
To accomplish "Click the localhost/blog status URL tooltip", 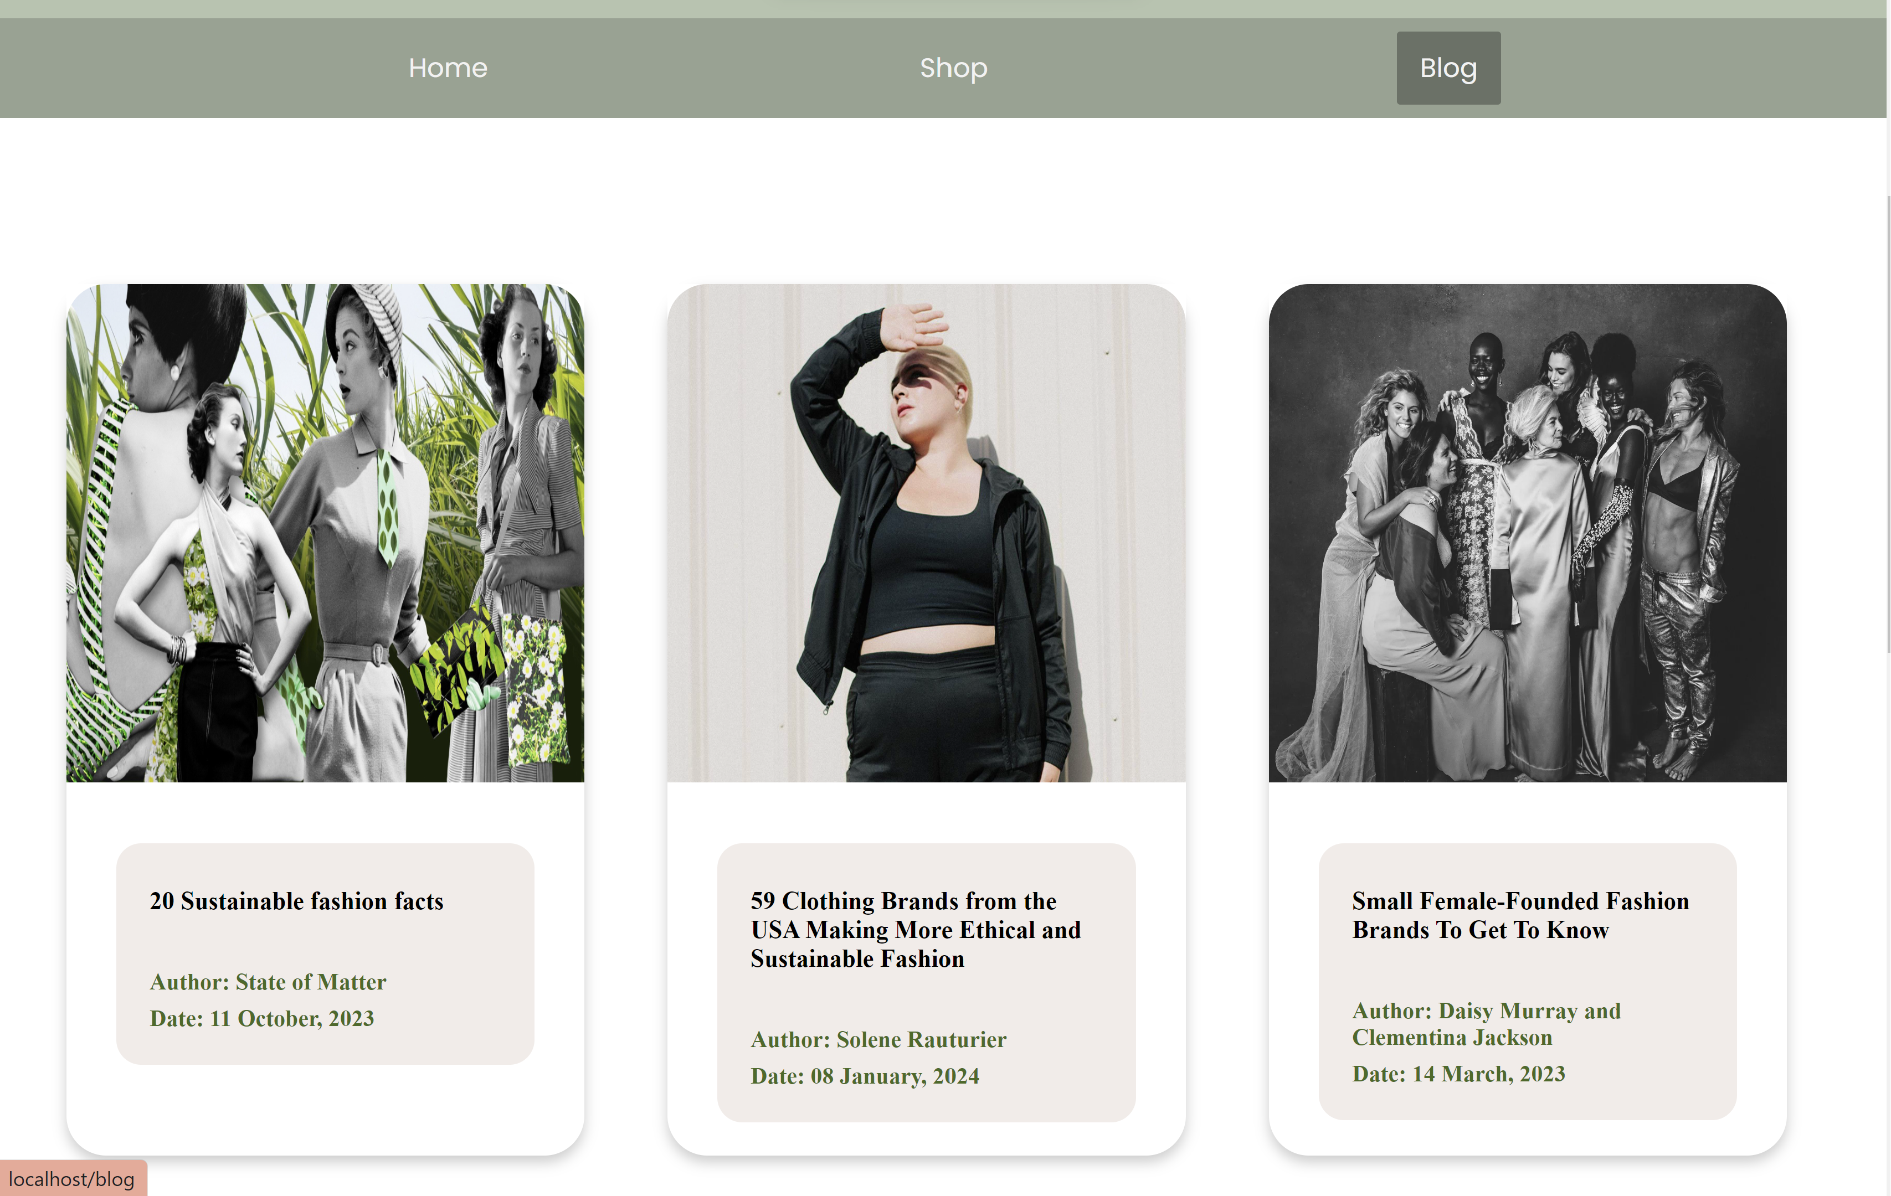I will (x=72, y=1179).
